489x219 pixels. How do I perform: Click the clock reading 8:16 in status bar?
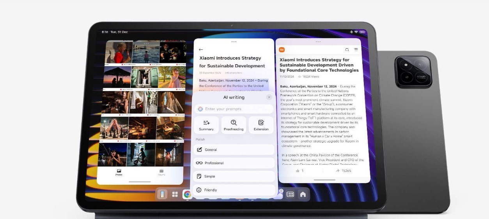[x=105, y=32]
